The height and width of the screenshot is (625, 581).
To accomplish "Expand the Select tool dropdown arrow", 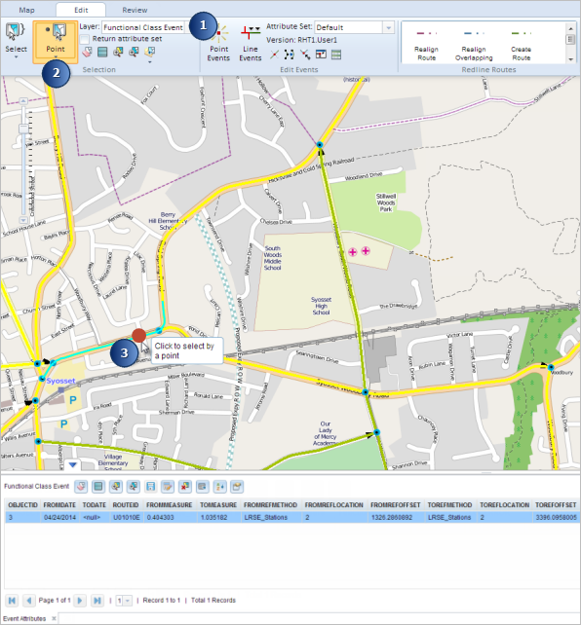I will pyautogui.click(x=16, y=57).
